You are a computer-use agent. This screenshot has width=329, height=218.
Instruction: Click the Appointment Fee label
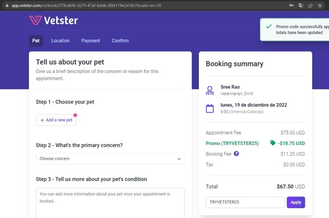[x=224, y=133]
